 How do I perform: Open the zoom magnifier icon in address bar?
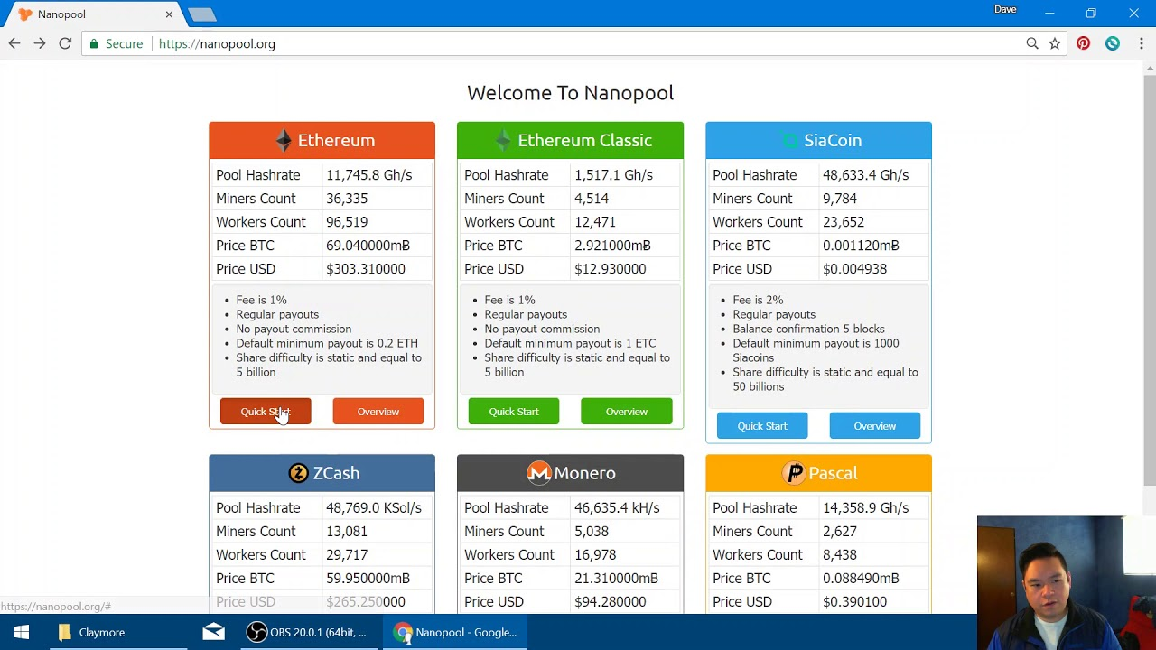pos(1032,43)
